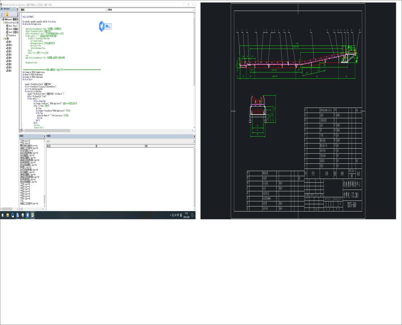Screen dimensions: 402x325
Task: Open the object dropdown above the code
Action: coord(105,10)
